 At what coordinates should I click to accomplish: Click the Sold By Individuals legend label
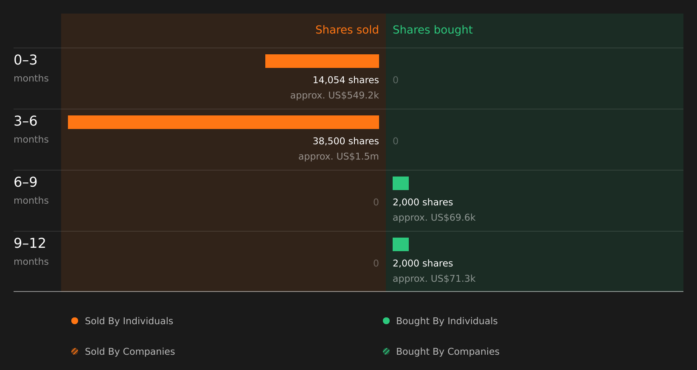point(129,321)
